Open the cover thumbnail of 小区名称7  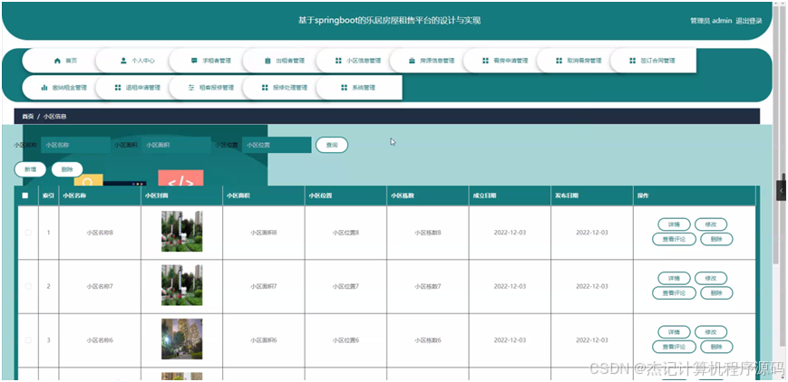pyautogui.click(x=181, y=285)
